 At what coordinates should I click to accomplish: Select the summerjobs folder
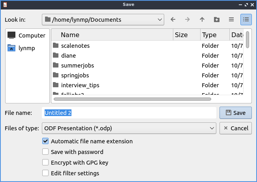[x=77, y=65]
